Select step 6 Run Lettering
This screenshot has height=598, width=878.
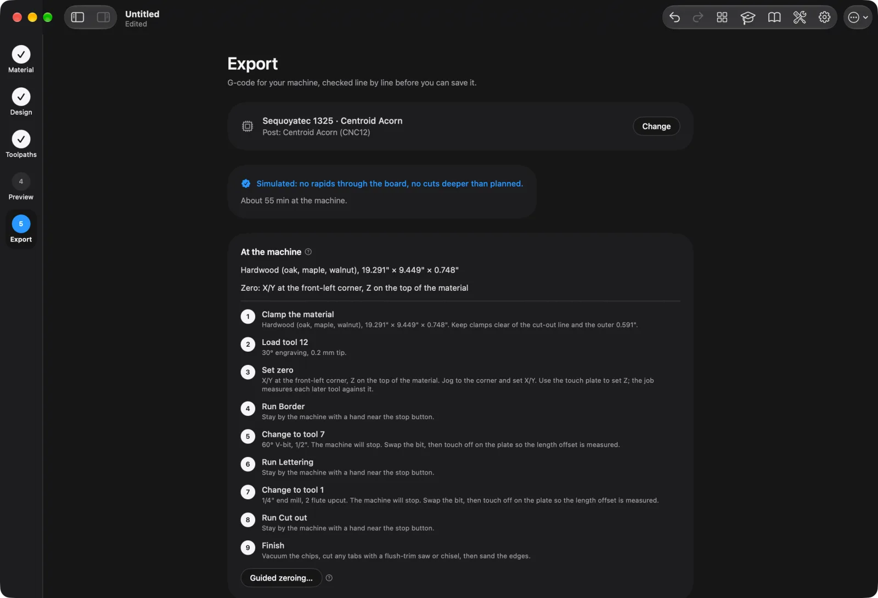pos(460,467)
